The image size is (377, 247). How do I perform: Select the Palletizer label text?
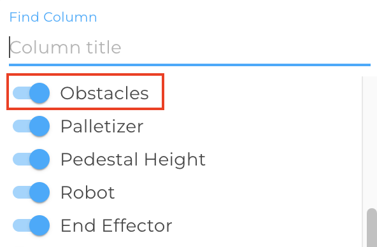click(102, 126)
